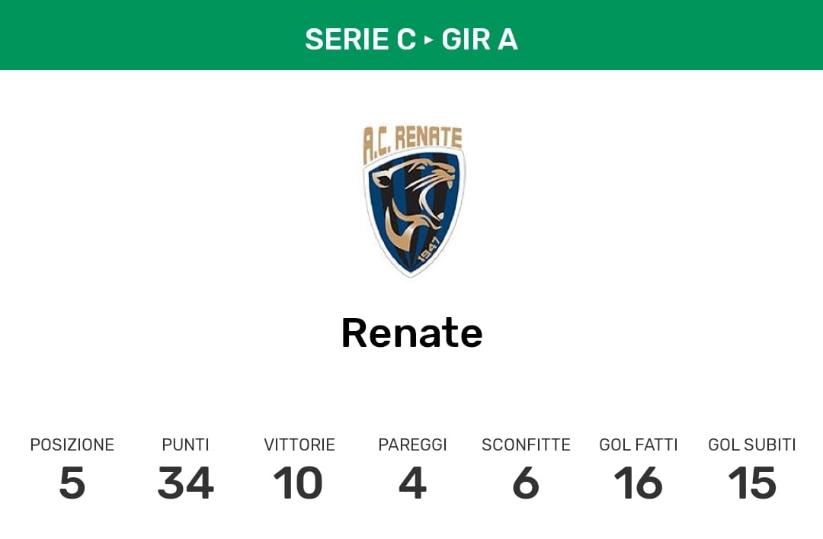Click the PUNTI label
823x539 pixels.
(x=185, y=445)
